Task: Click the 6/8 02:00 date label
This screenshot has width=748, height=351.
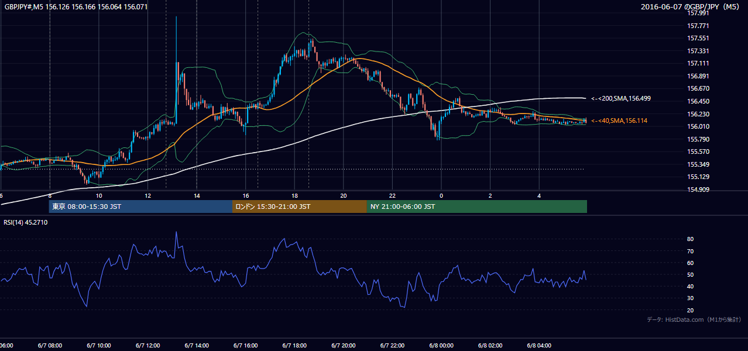Action: point(490,346)
